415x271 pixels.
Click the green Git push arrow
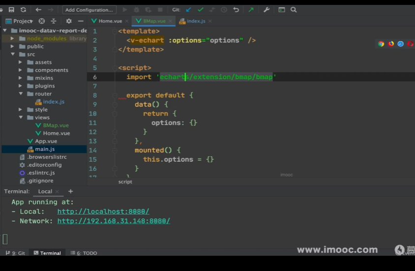251,10
